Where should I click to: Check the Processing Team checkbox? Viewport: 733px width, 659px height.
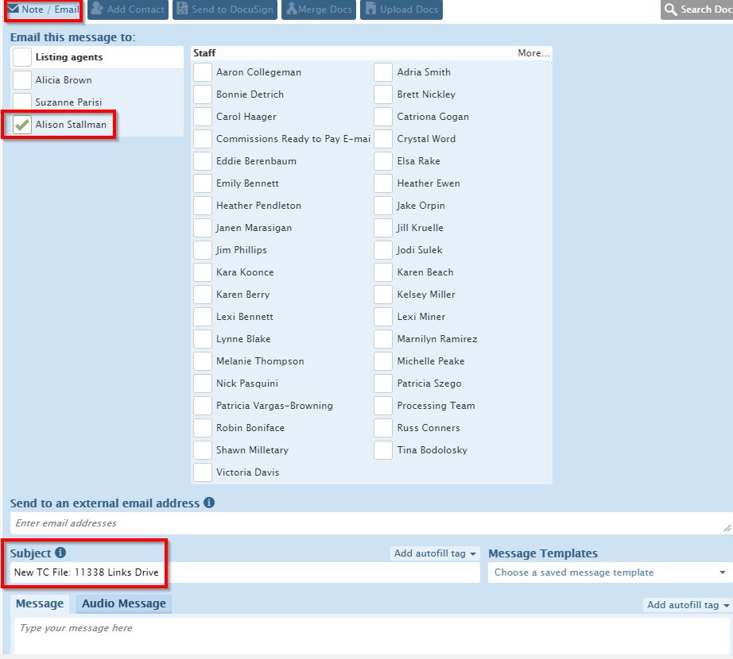point(383,406)
